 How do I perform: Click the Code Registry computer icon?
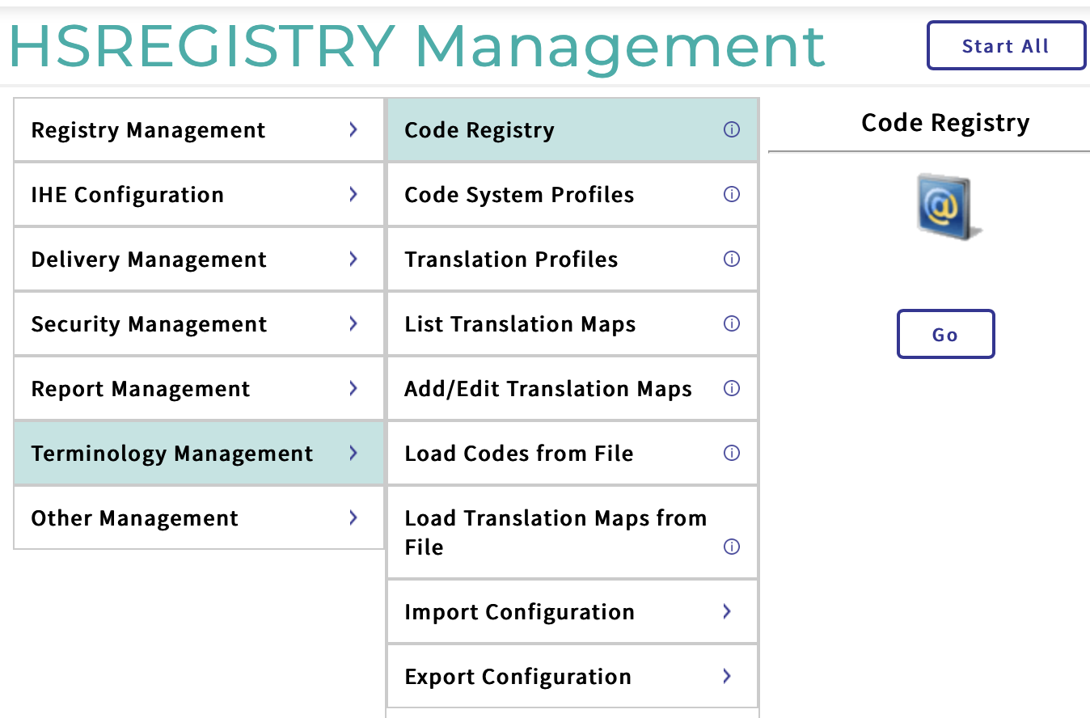[946, 206]
